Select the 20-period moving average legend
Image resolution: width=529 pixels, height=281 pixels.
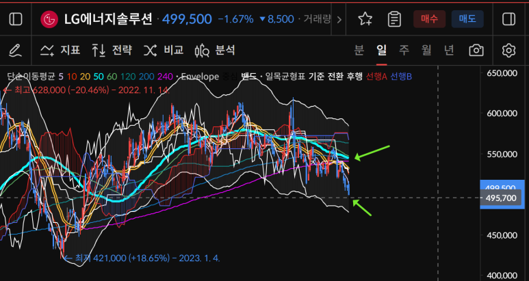pyautogui.click(x=85, y=77)
